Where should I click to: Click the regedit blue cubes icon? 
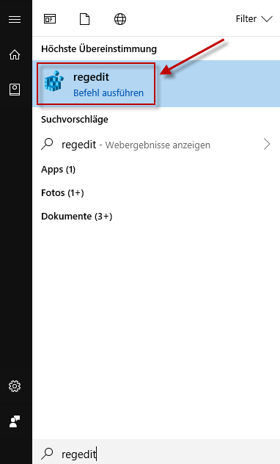coord(54,81)
